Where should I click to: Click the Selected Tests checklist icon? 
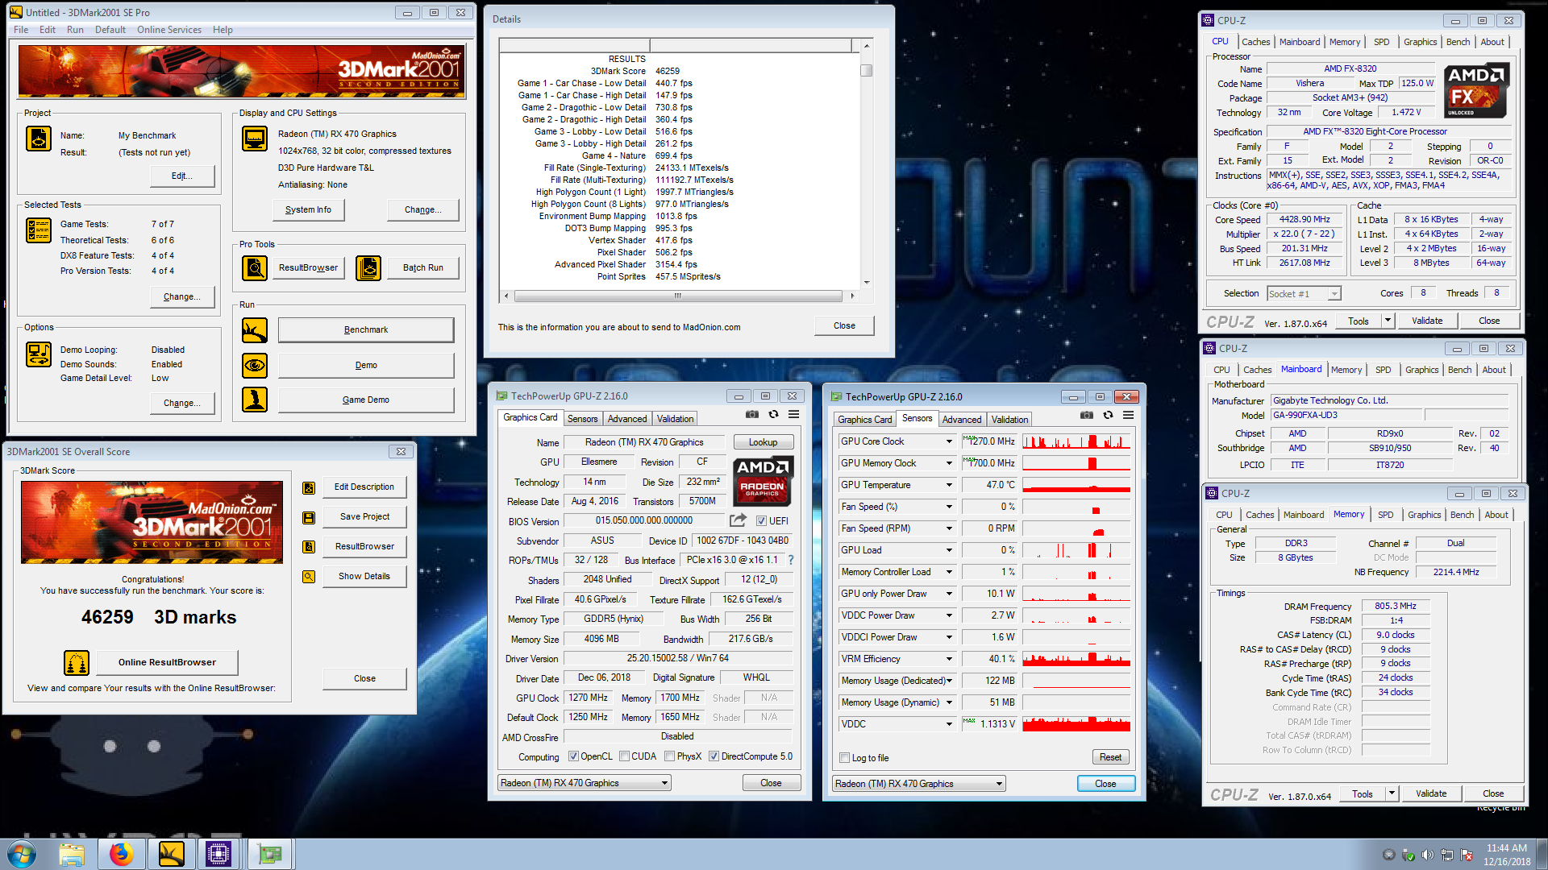tap(39, 230)
